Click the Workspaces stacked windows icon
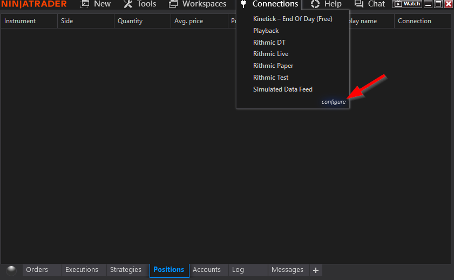454x280 pixels. tap(173, 4)
